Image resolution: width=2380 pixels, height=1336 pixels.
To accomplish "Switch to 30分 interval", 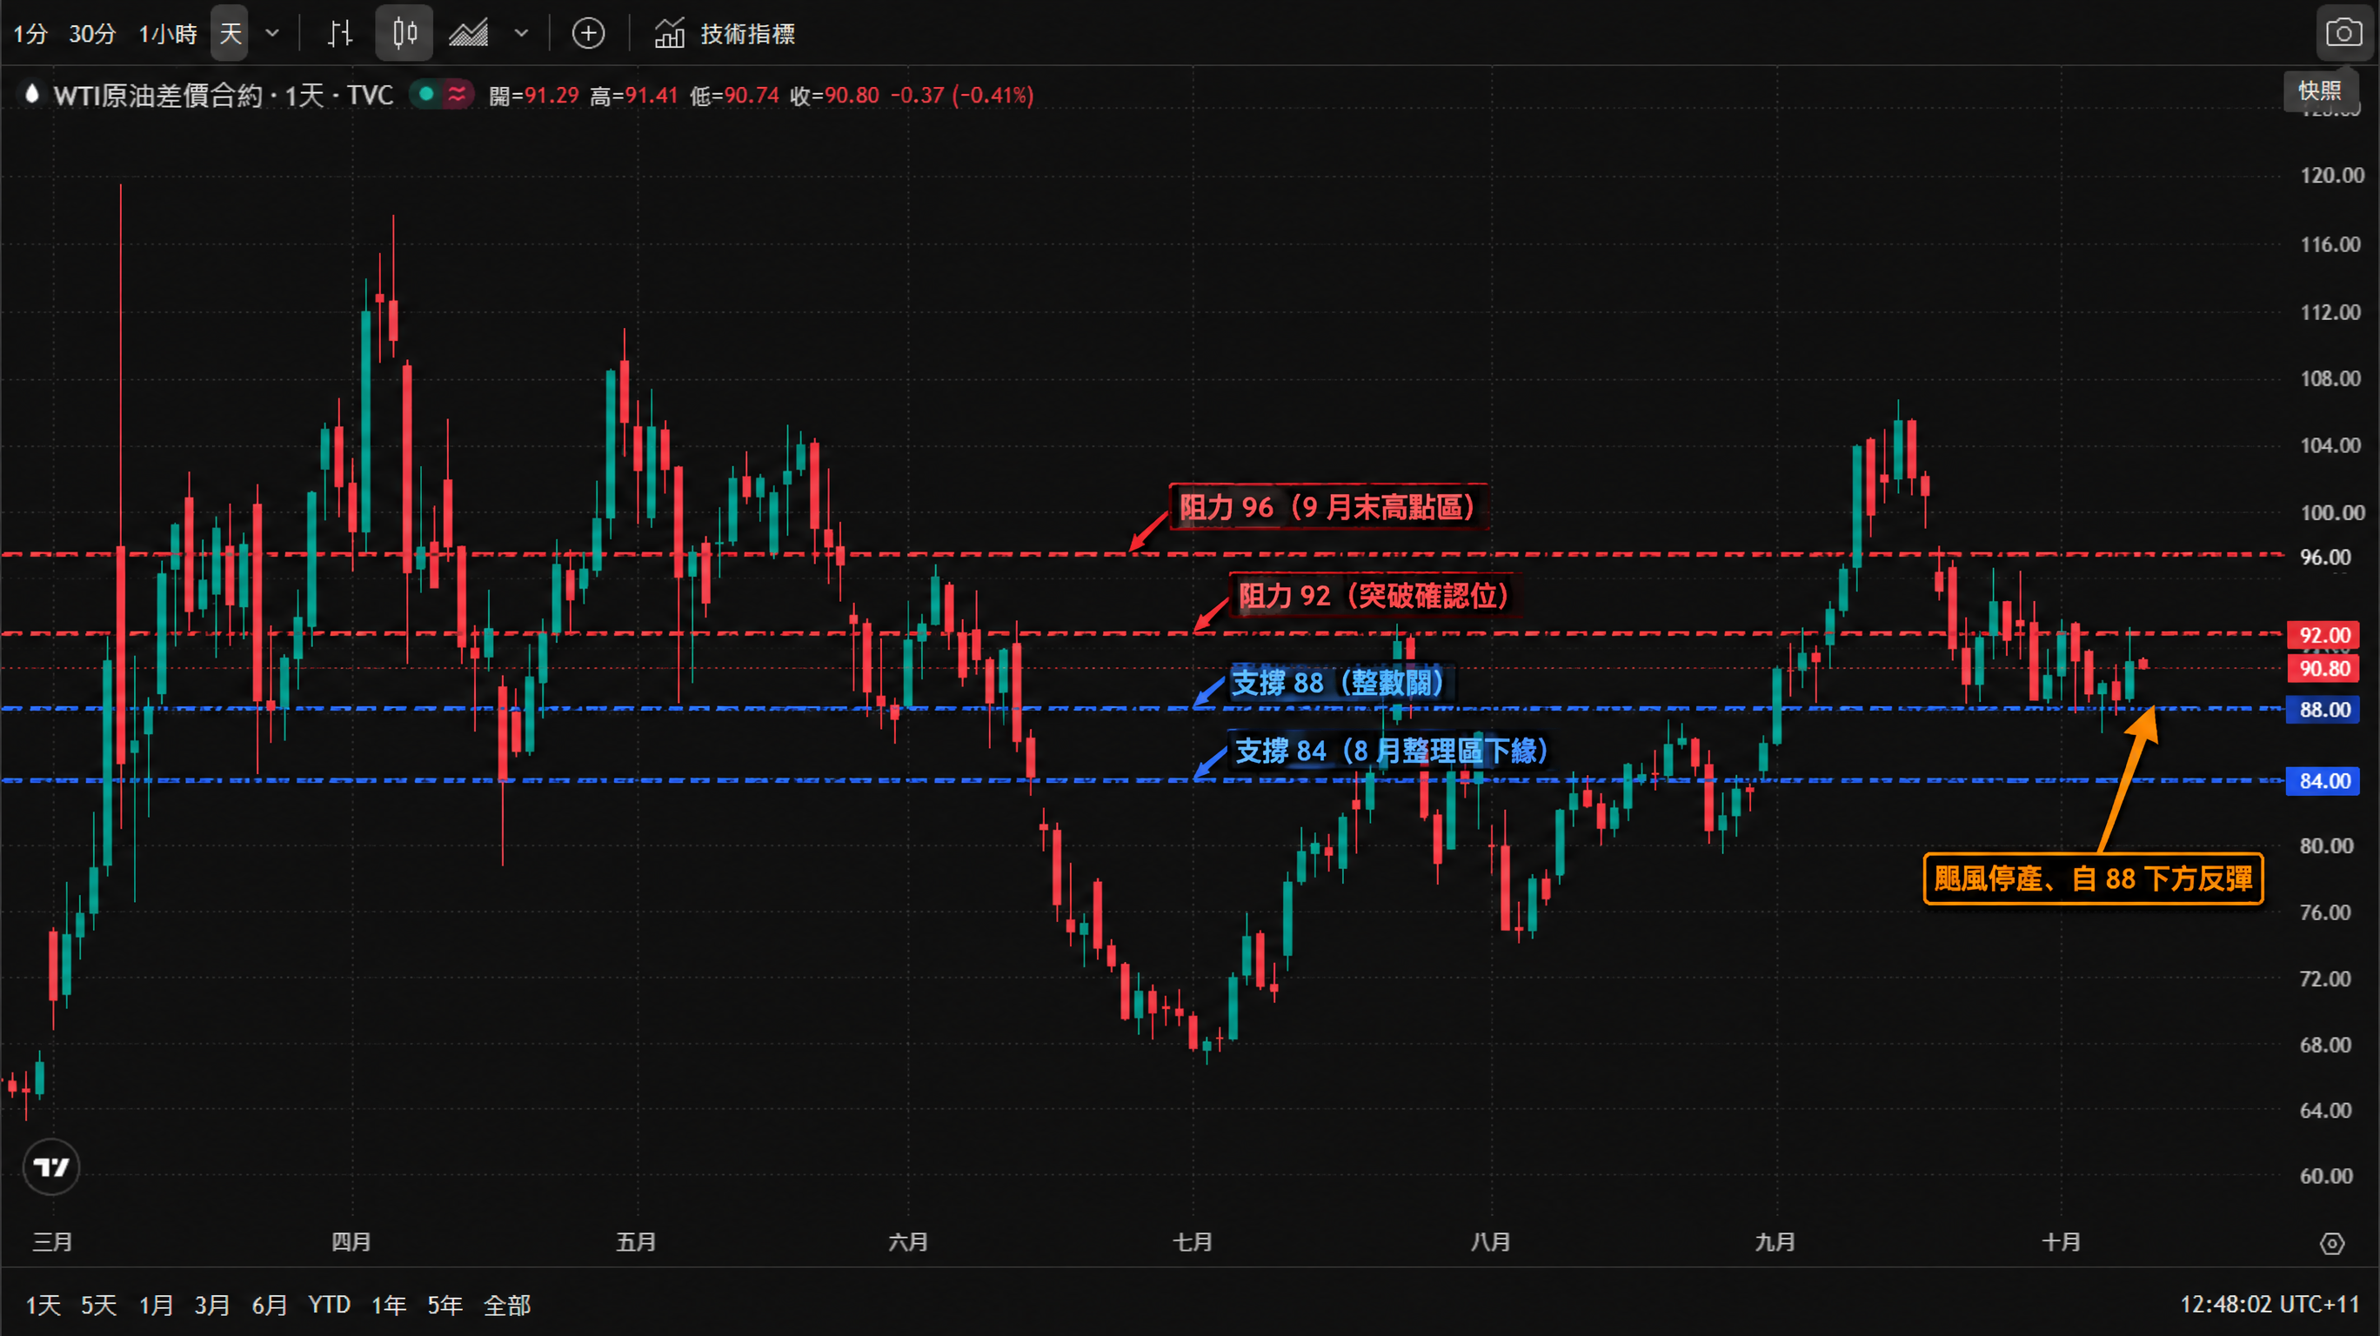I will pyautogui.click(x=92, y=34).
